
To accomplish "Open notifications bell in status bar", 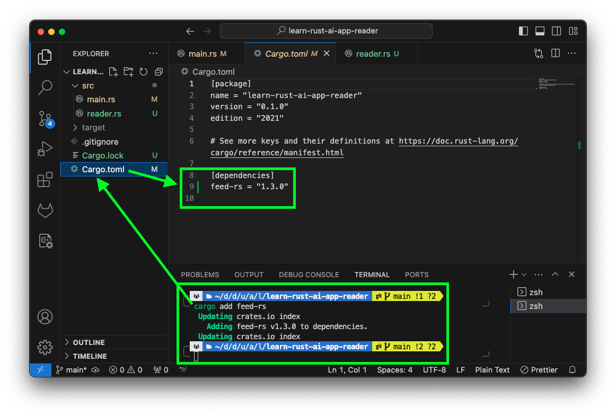I will pyautogui.click(x=573, y=370).
